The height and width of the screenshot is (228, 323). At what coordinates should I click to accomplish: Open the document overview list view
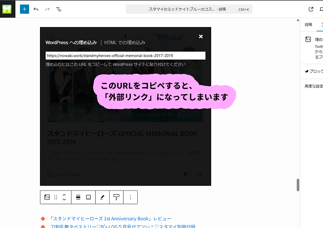[x=59, y=9]
